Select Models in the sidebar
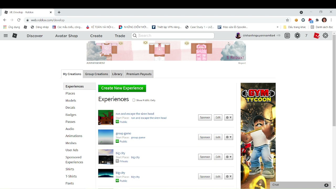This screenshot has height=189, width=336. [71, 101]
